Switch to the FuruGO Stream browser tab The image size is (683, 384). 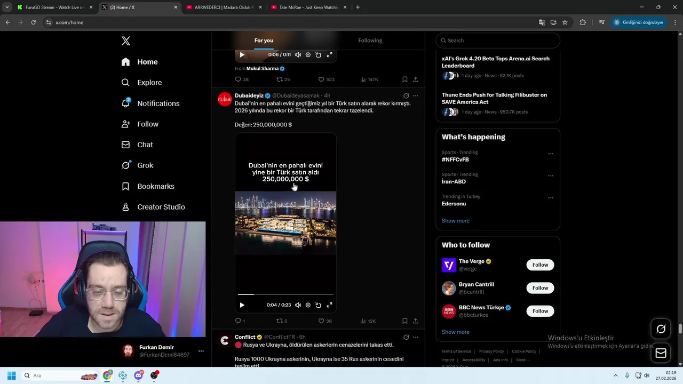tap(54, 7)
